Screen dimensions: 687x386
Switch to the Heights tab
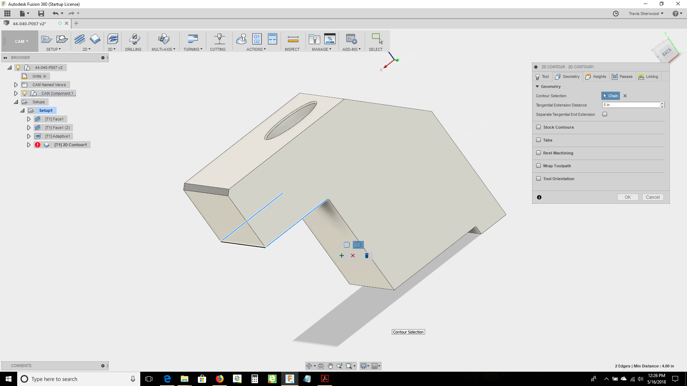[596, 76]
